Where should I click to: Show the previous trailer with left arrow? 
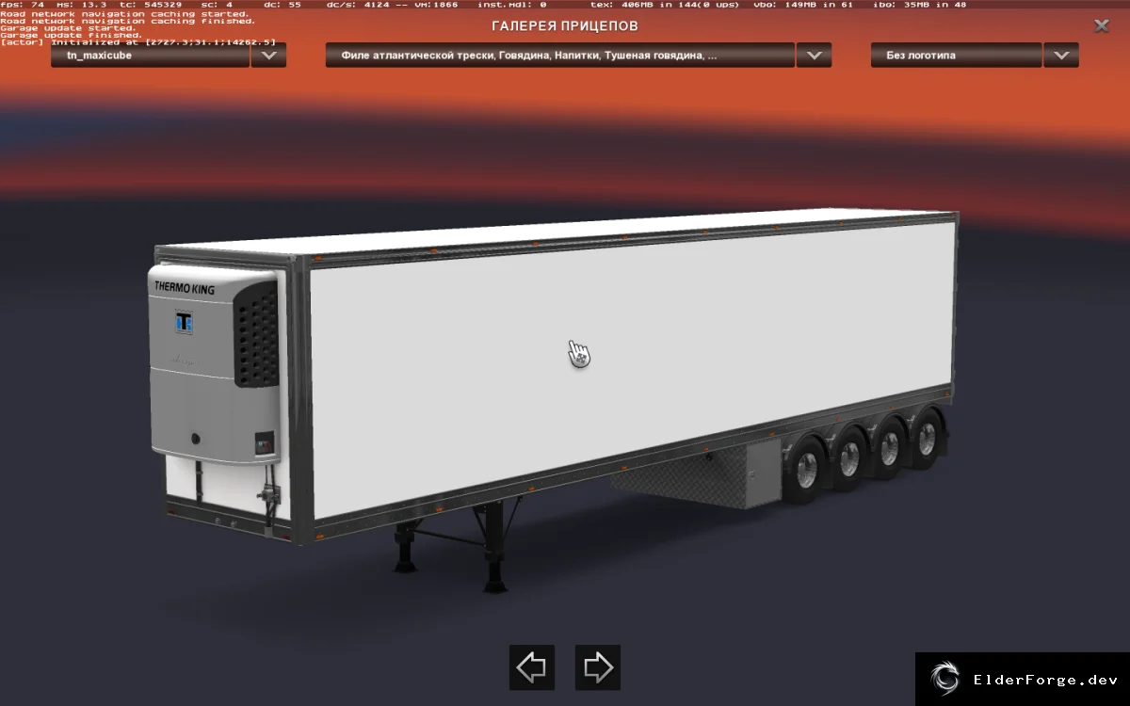tap(532, 667)
